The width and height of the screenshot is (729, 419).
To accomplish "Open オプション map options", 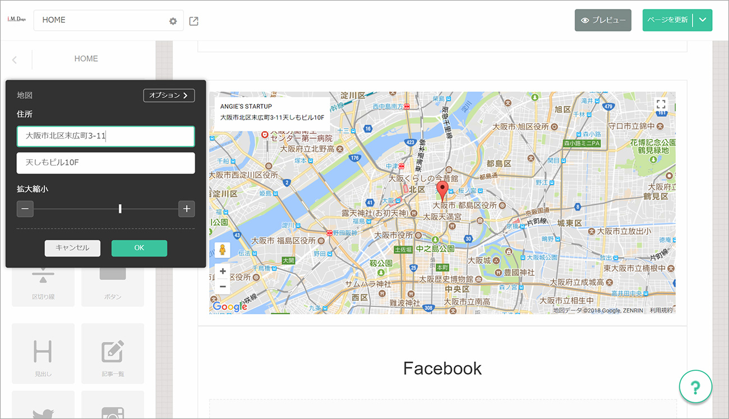I will (x=169, y=95).
